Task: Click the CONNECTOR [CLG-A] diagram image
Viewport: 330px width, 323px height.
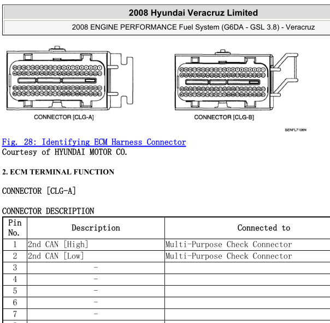Action: click(70, 78)
